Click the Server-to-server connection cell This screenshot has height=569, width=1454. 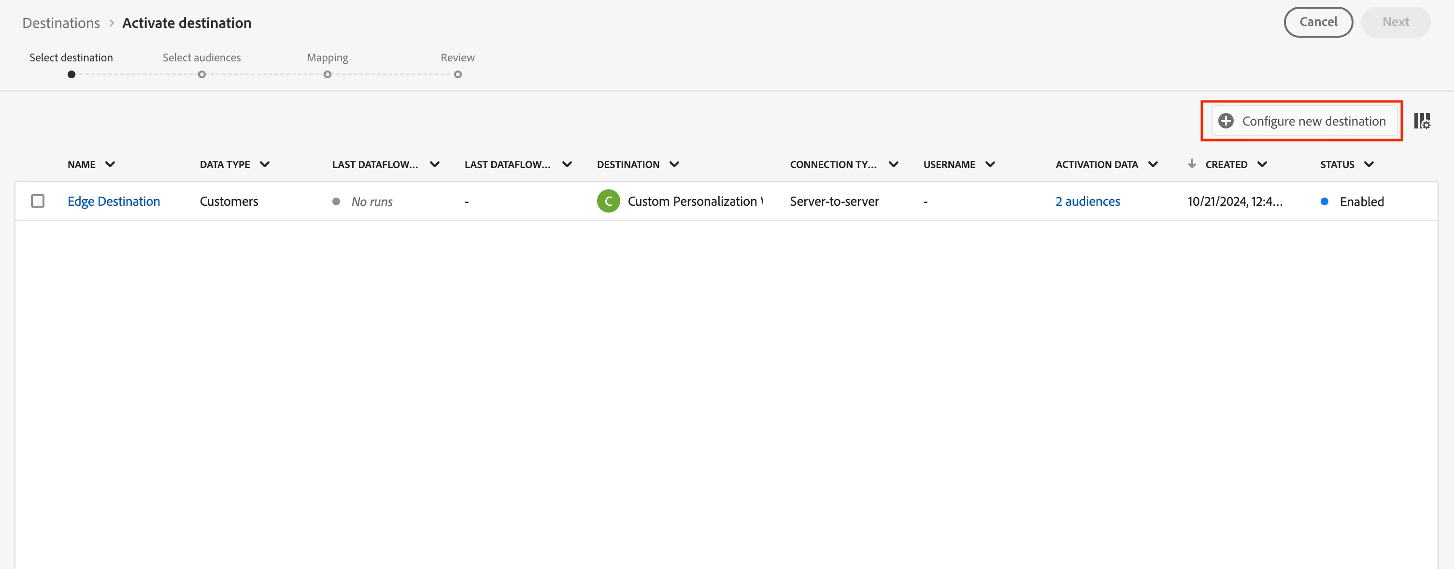tap(834, 201)
